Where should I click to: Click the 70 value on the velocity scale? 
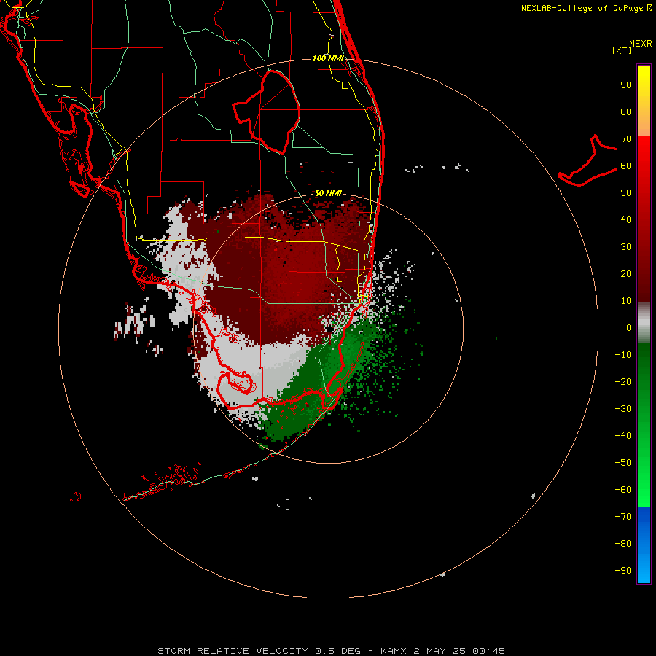point(626,139)
